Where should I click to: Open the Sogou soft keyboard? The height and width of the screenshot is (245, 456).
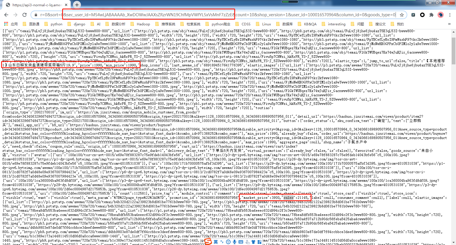241,242
